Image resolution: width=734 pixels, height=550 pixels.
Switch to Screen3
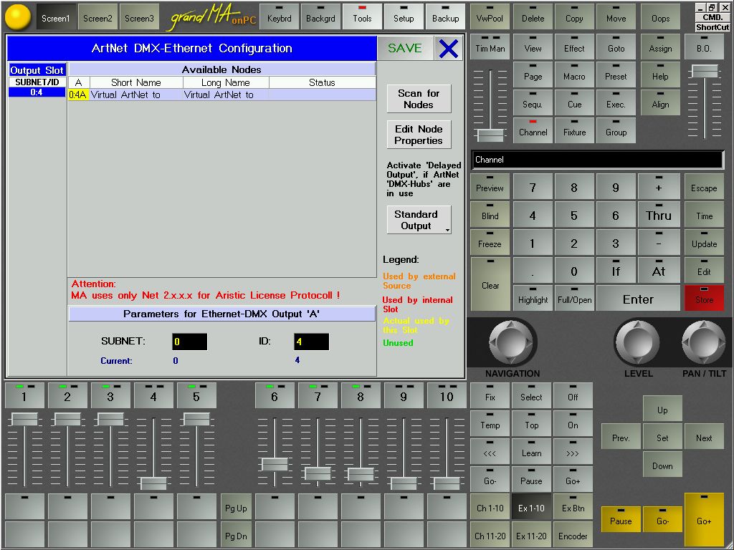(x=140, y=18)
